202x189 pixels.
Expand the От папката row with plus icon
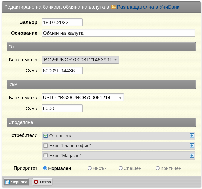[x=192, y=136]
